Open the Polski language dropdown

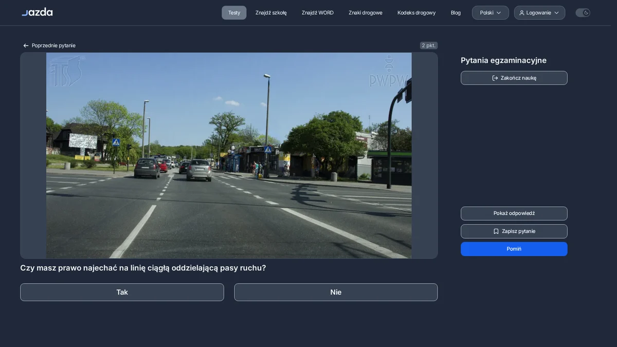click(491, 13)
